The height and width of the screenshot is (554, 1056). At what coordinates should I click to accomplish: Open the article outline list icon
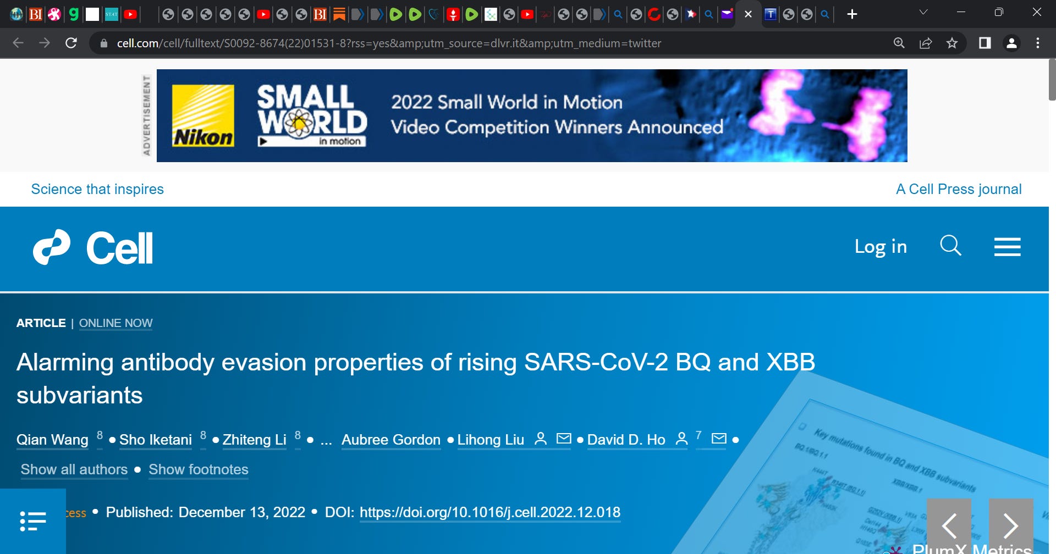click(x=33, y=521)
